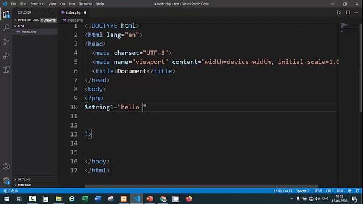Open PowerPoint from taskbar
This screenshot has width=363, height=204.
click(150, 199)
